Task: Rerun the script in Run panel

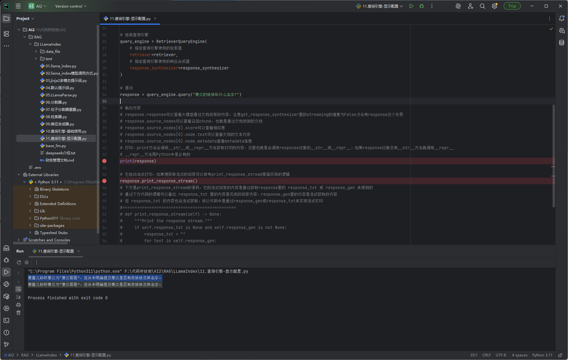Action: (x=19, y=262)
